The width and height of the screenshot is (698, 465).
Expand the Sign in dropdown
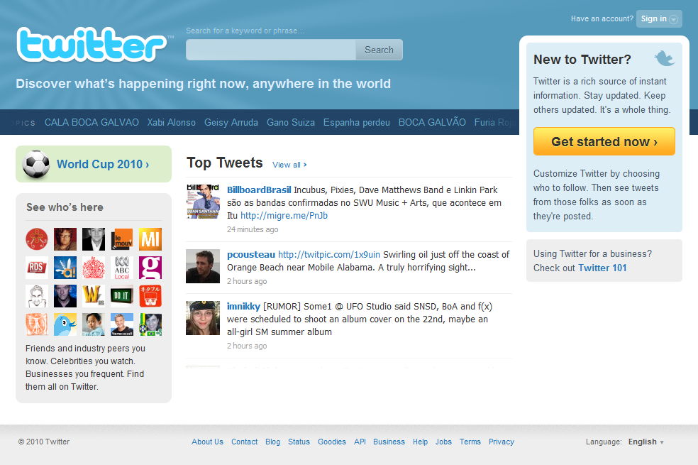click(x=659, y=18)
